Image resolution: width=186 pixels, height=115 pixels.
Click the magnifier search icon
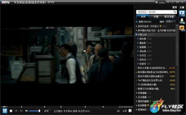[175, 12]
